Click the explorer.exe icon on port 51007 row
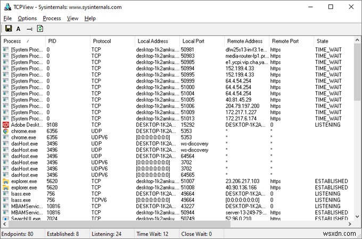This screenshot has height=239, width=362. pos(6,182)
